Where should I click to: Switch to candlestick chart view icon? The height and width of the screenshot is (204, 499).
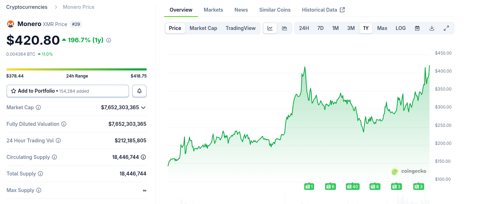284,28
